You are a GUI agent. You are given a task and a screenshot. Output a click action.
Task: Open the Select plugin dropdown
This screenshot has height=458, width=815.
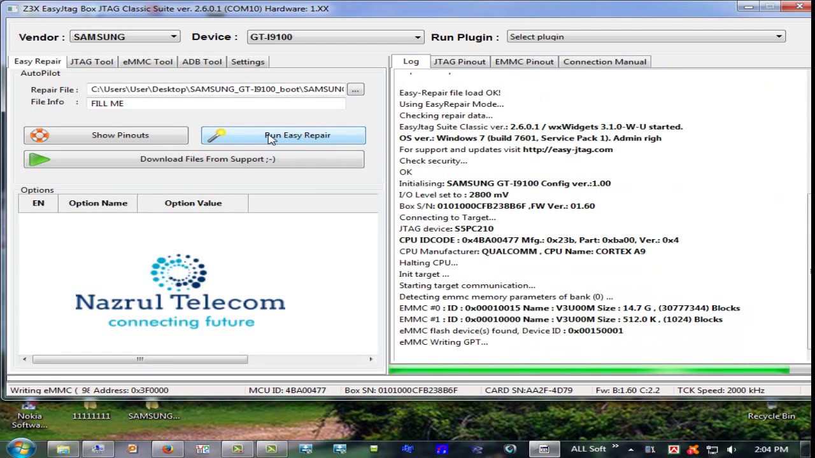pyautogui.click(x=646, y=37)
